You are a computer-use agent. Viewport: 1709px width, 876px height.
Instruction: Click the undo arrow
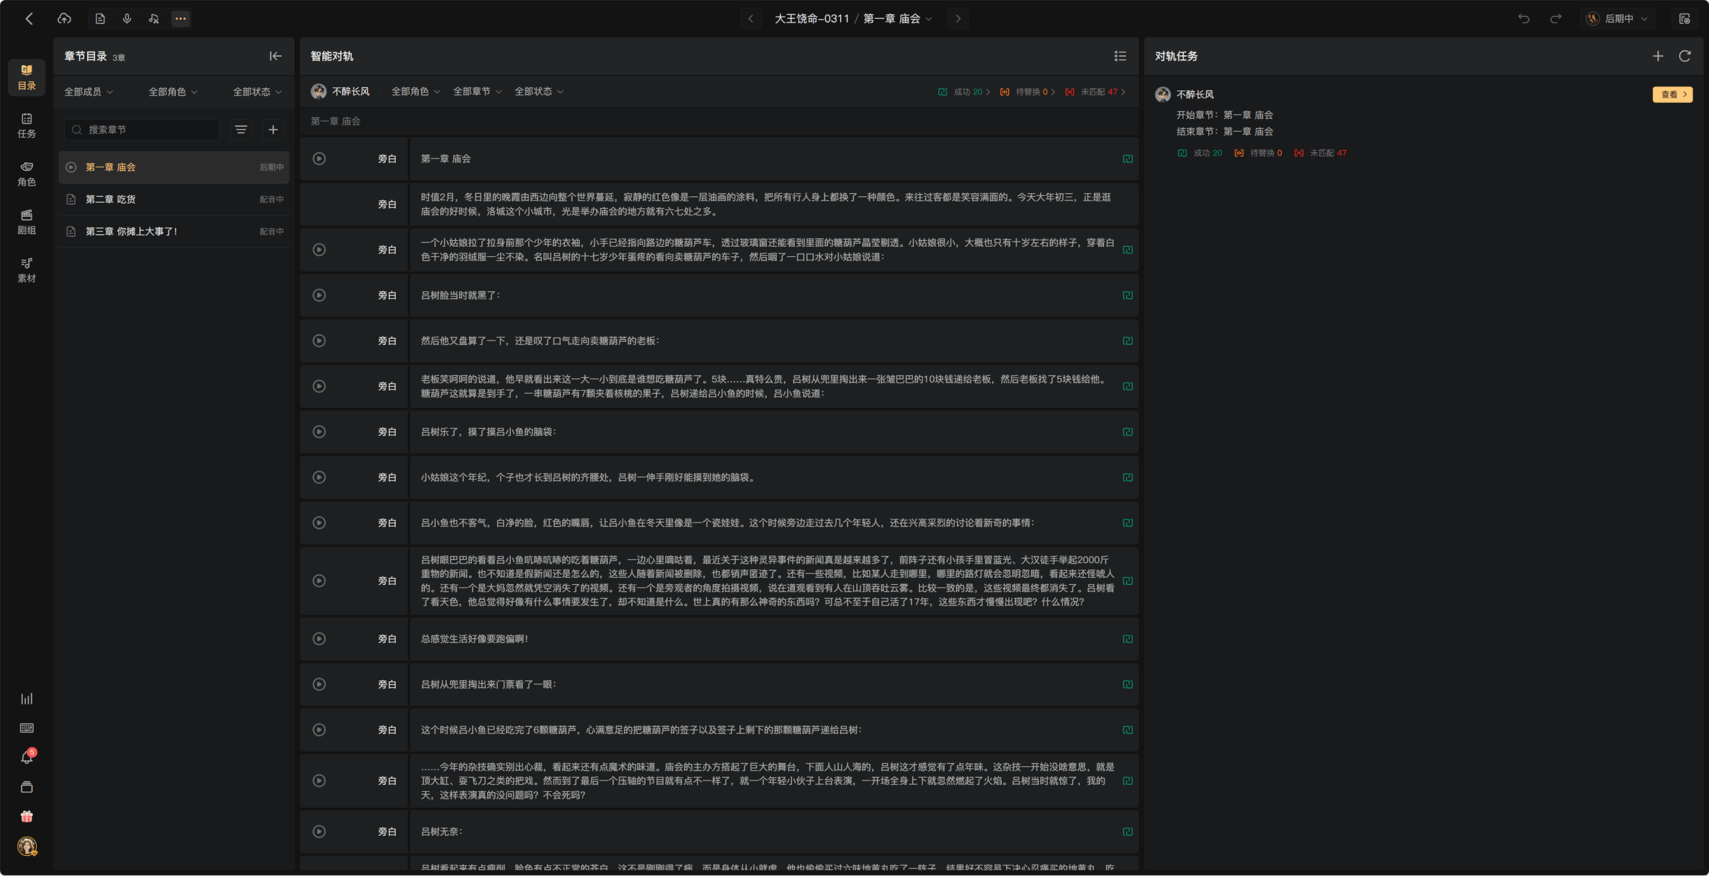[x=1524, y=18]
